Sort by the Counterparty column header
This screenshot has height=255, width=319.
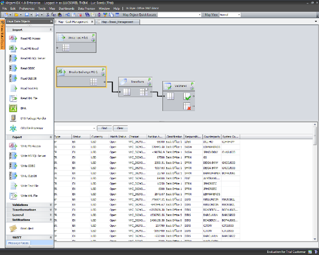[212, 136]
